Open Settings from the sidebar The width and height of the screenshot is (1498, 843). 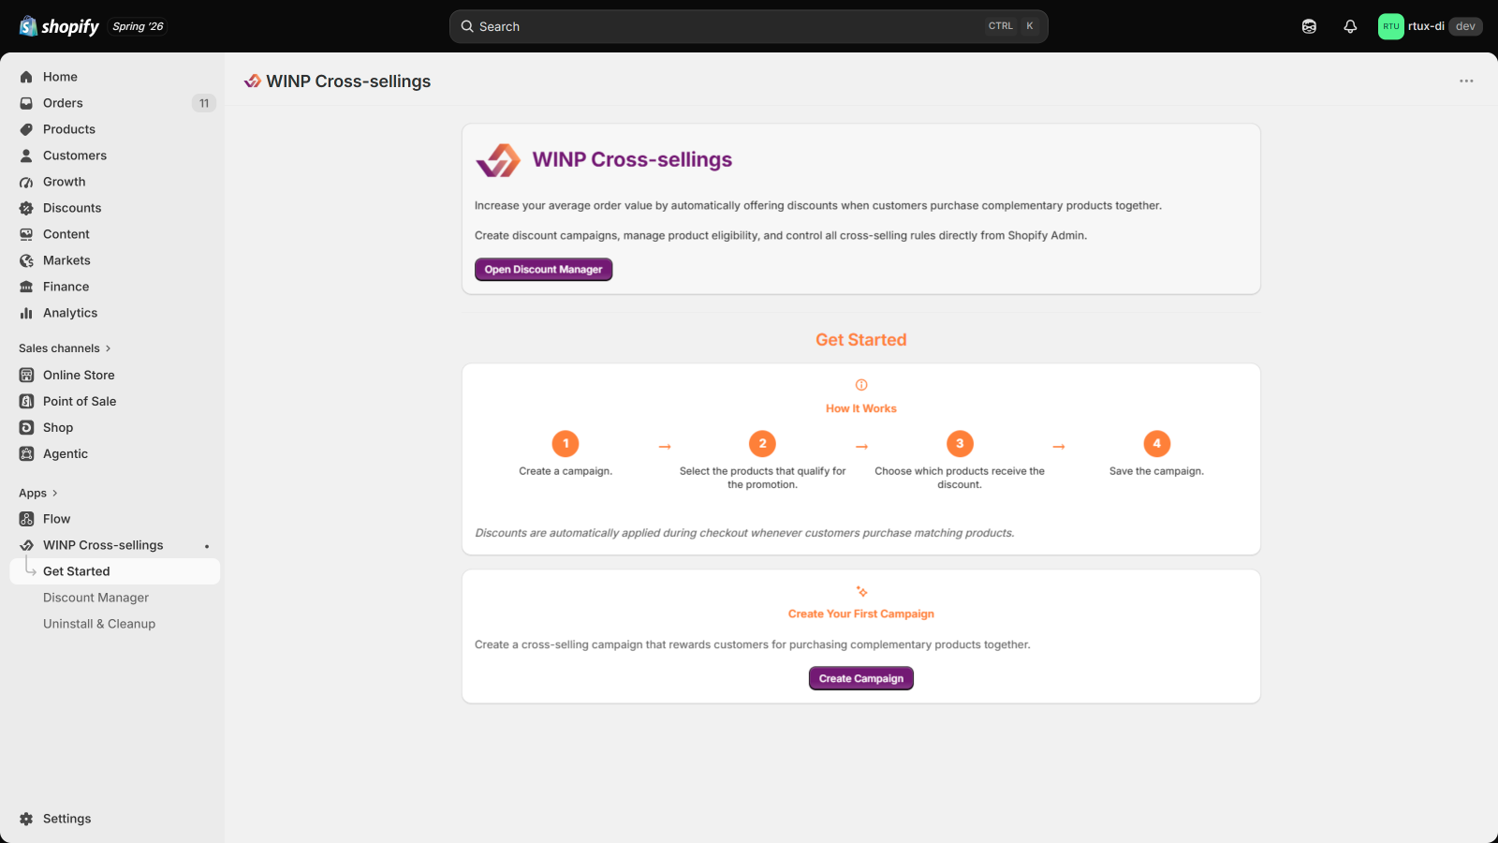(x=67, y=819)
